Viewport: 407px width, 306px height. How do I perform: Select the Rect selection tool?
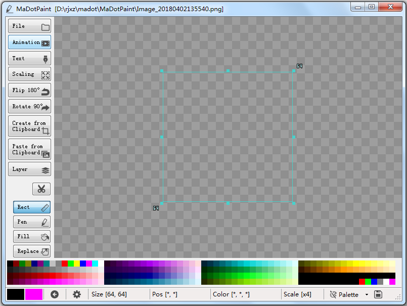[32, 207]
